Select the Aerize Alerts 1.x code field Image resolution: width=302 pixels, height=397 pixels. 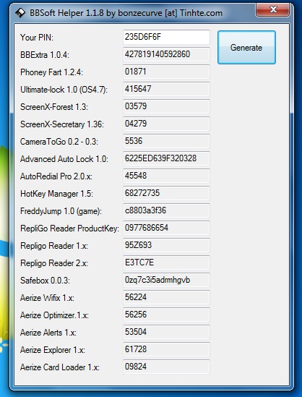click(166, 332)
